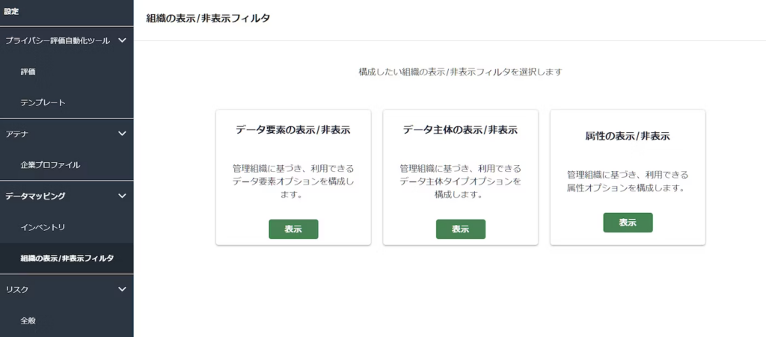Click 表示 button for データ主体の表示/非表示
766x337 pixels.
tap(460, 229)
